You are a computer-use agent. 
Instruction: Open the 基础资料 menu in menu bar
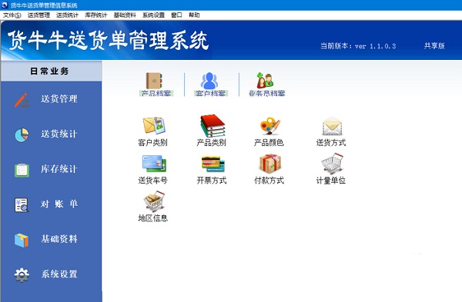(x=125, y=15)
